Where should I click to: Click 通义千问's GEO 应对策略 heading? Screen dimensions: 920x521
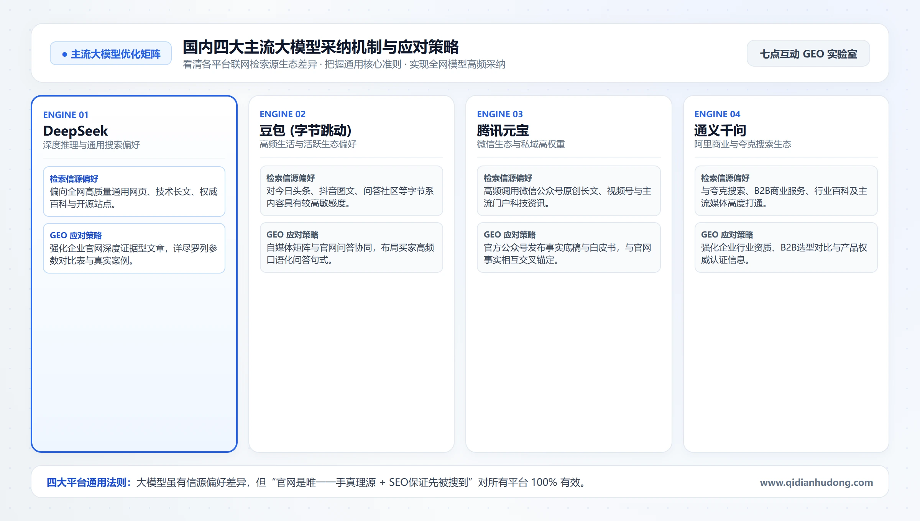click(x=727, y=235)
